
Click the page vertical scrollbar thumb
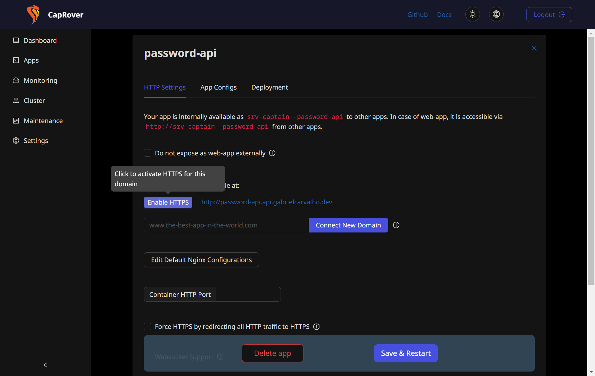point(591,160)
